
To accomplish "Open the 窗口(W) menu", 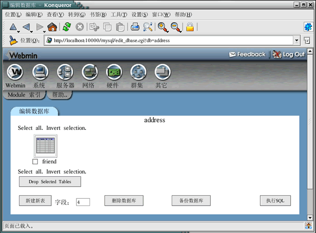I will point(161,15).
